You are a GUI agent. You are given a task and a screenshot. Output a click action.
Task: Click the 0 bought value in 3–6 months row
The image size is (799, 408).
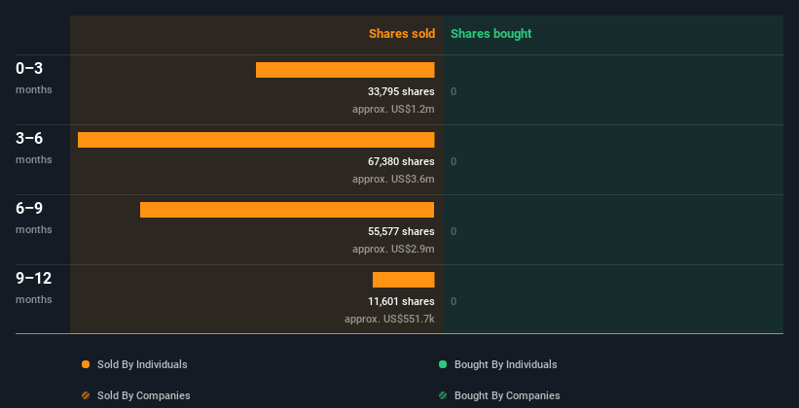454,162
